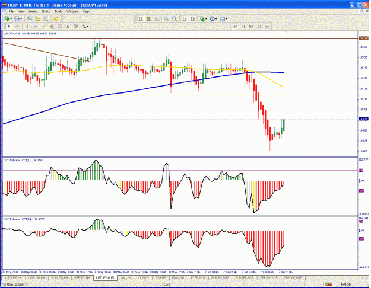Switch timeframe to D1

(259, 27)
